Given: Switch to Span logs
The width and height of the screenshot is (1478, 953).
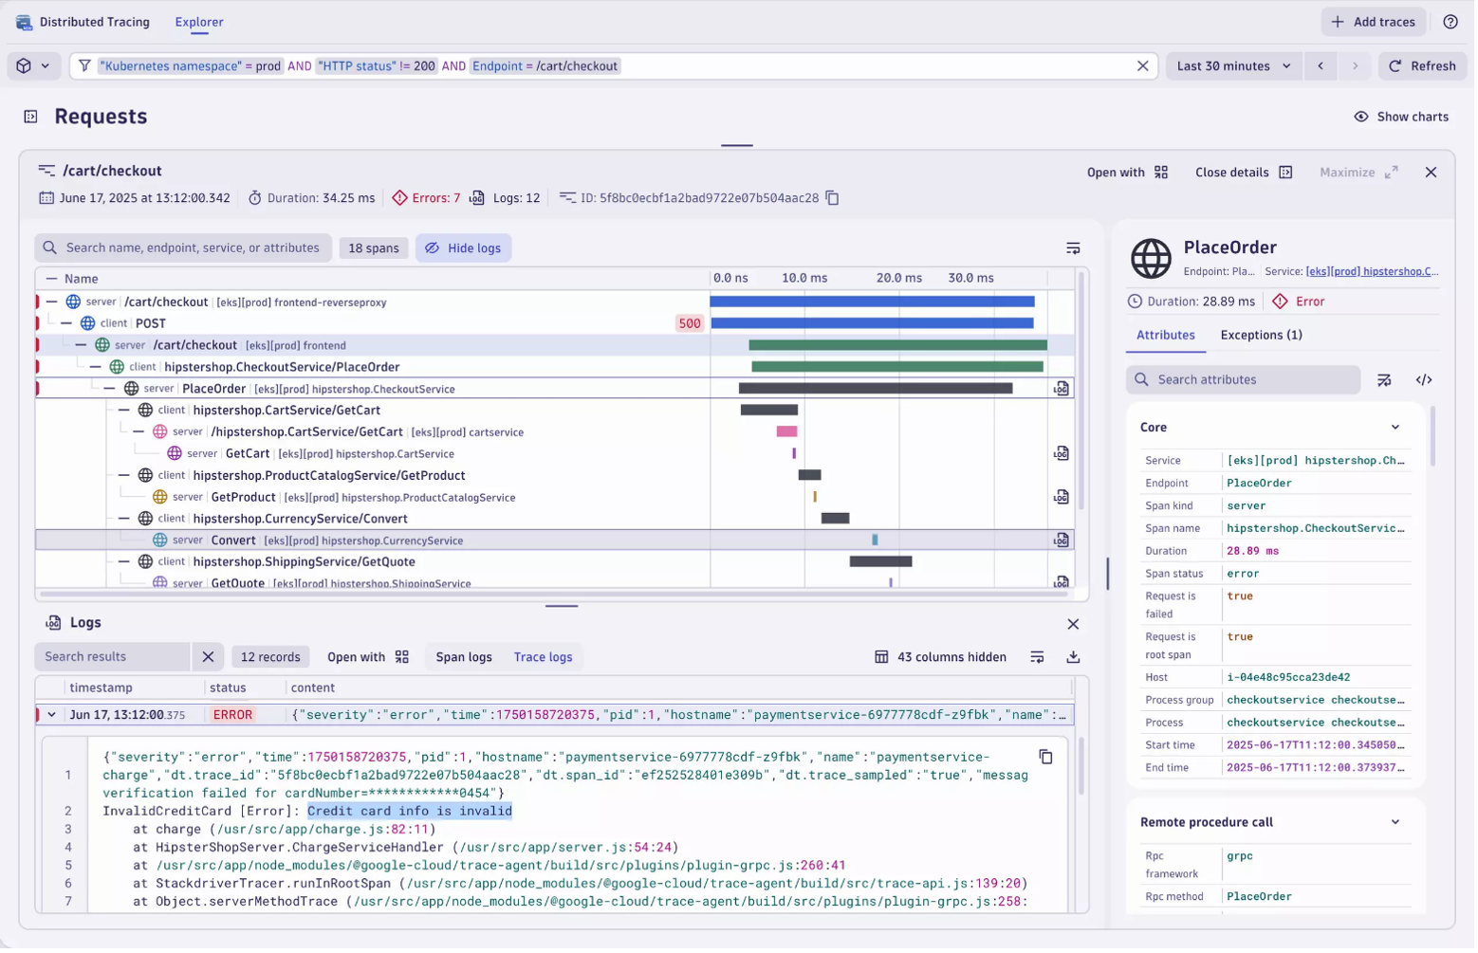Looking at the screenshot, I should (x=465, y=658).
